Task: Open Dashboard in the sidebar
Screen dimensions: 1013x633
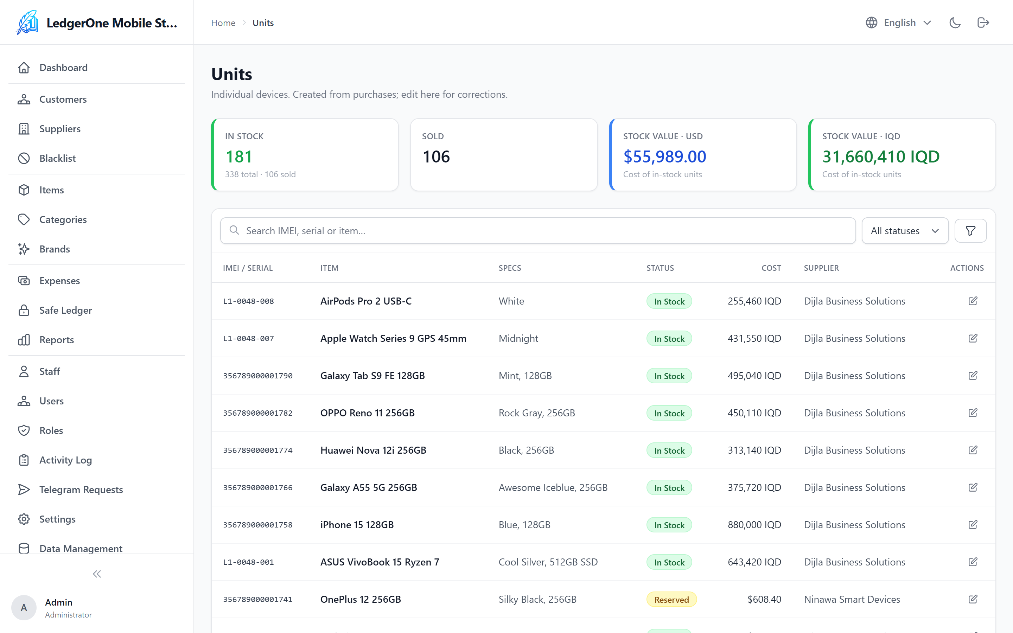Action: point(97,68)
